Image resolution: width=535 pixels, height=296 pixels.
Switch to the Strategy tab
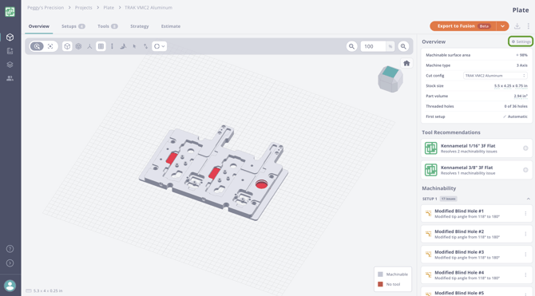click(x=139, y=26)
